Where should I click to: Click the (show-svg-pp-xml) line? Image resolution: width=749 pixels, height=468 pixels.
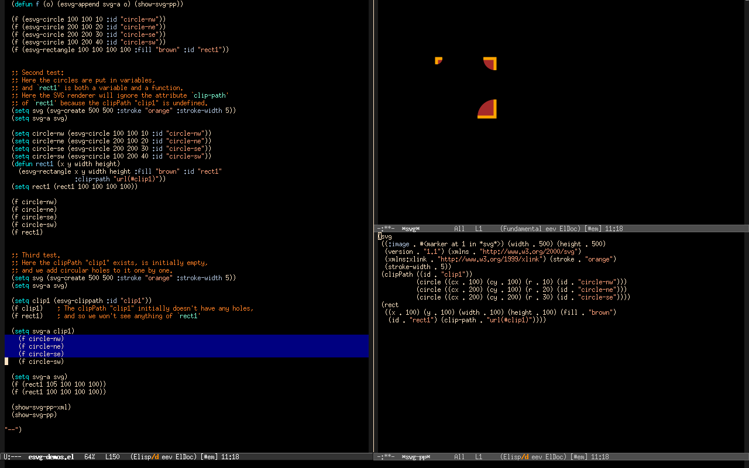(x=41, y=407)
